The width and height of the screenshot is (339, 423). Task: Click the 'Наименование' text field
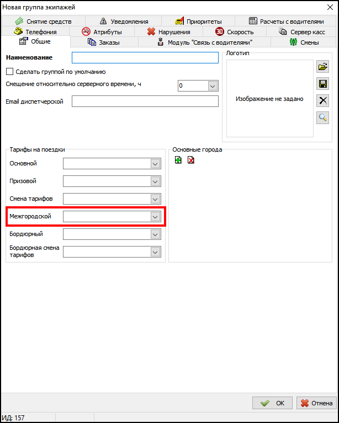[145, 58]
